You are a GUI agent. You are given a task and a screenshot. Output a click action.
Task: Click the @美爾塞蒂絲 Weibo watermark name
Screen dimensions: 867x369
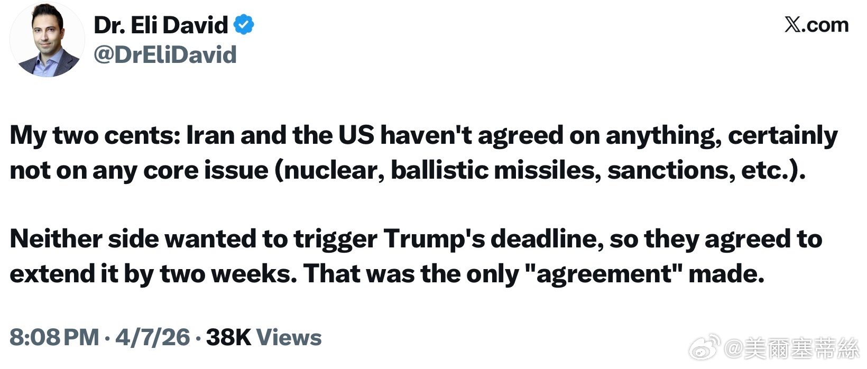(791, 348)
